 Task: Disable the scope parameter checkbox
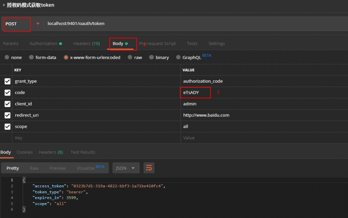[x=7, y=126]
